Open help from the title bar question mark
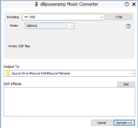The image size is (138, 128). (x=127, y=4)
